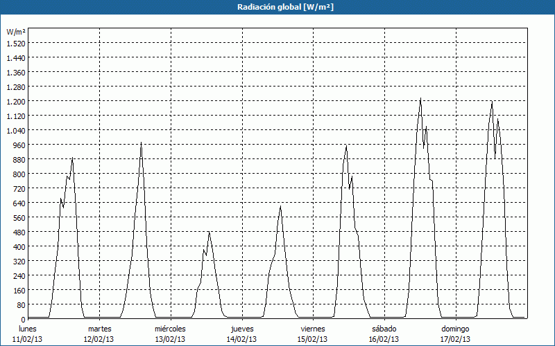Image resolution: width=555 pixels, height=346 pixels.
Task: Click the Tuesday radiation peak near 960
Action: tap(141, 143)
